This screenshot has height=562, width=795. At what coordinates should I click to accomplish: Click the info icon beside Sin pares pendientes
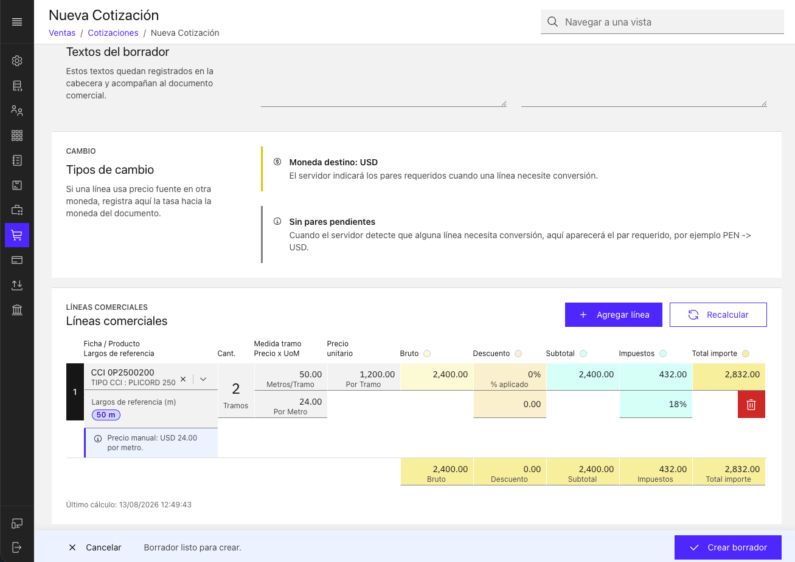click(x=277, y=222)
